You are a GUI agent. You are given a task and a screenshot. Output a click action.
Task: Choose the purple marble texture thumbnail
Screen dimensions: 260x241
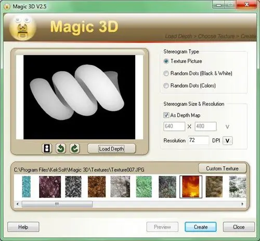pyautogui.click(x=50, y=187)
